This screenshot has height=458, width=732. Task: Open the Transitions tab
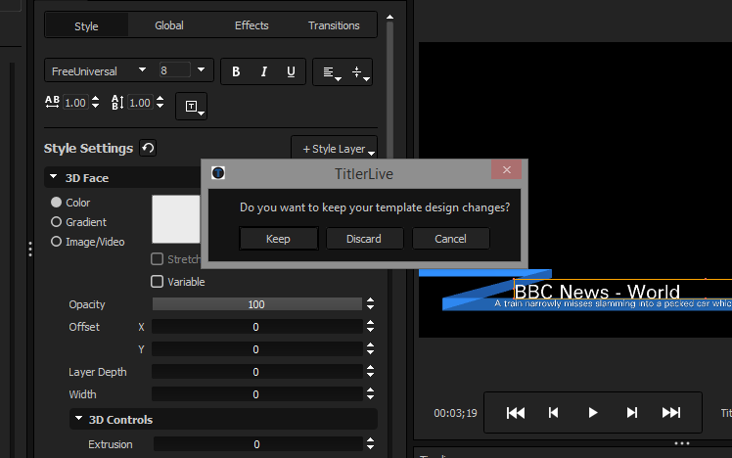click(x=334, y=25)
